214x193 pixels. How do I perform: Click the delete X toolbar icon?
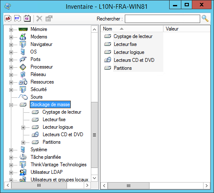39,18
